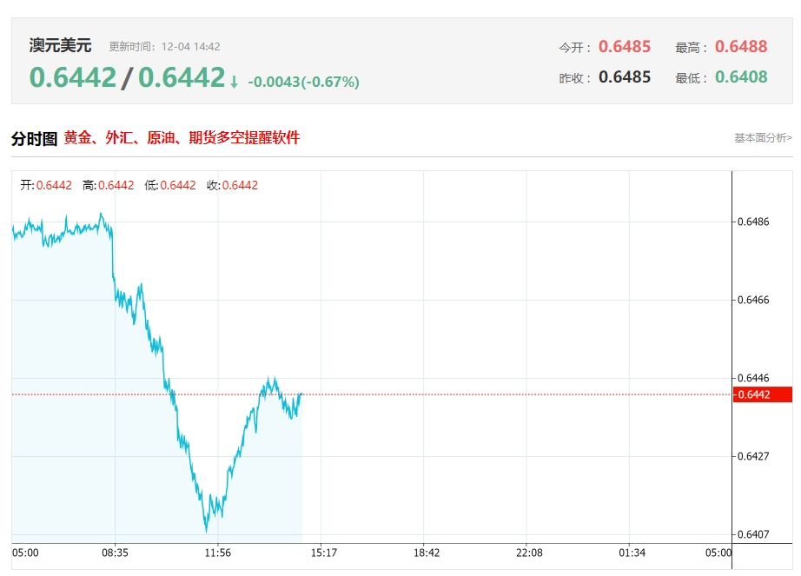Click the 澳元美元 currency pair title

coord(60,46)
